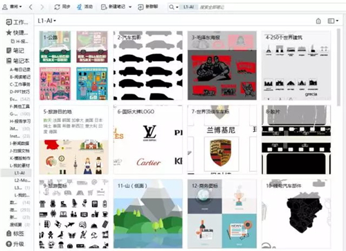Select the L2-Mo... notebook
This screenshot has height=251, width=346.
(x=22, y=180)
